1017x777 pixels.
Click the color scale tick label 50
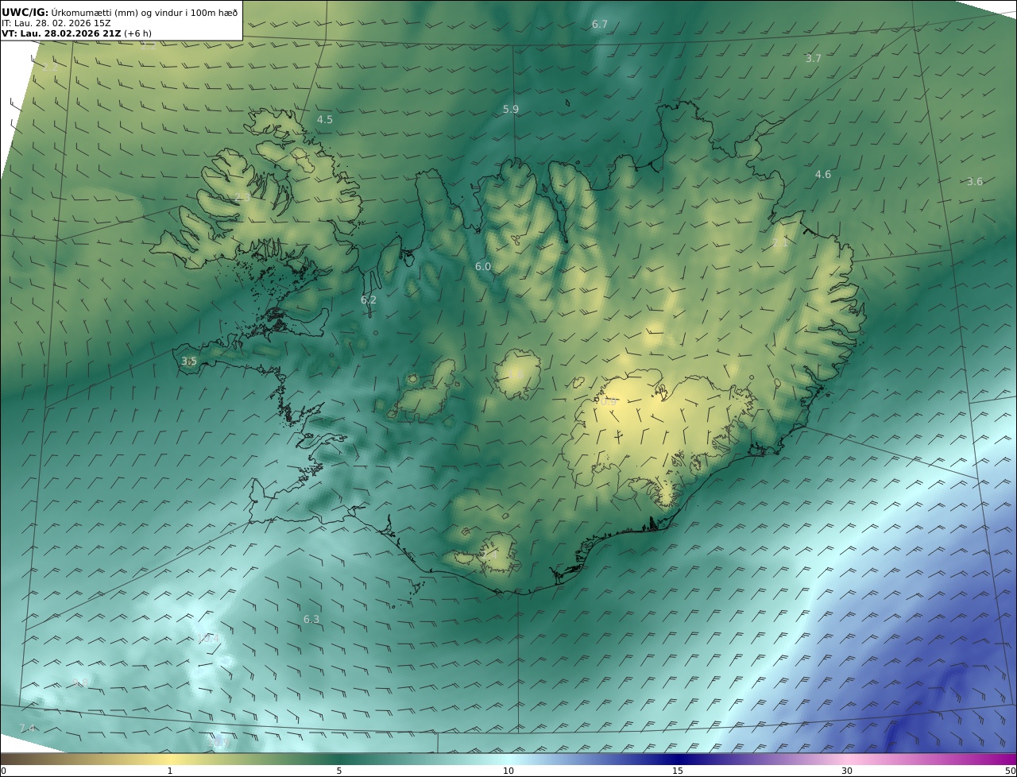(1011, 771)
